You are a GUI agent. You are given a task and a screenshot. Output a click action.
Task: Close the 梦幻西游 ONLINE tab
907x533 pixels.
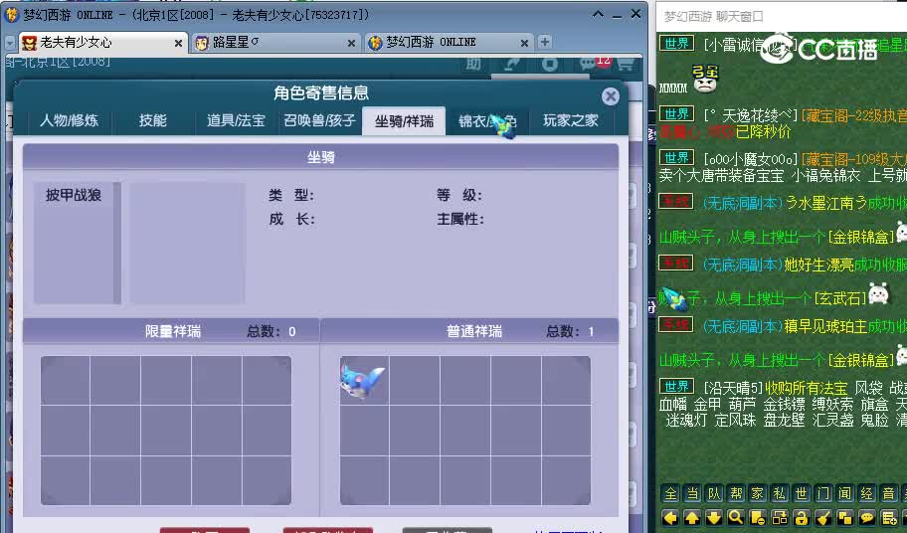(524, 44)
